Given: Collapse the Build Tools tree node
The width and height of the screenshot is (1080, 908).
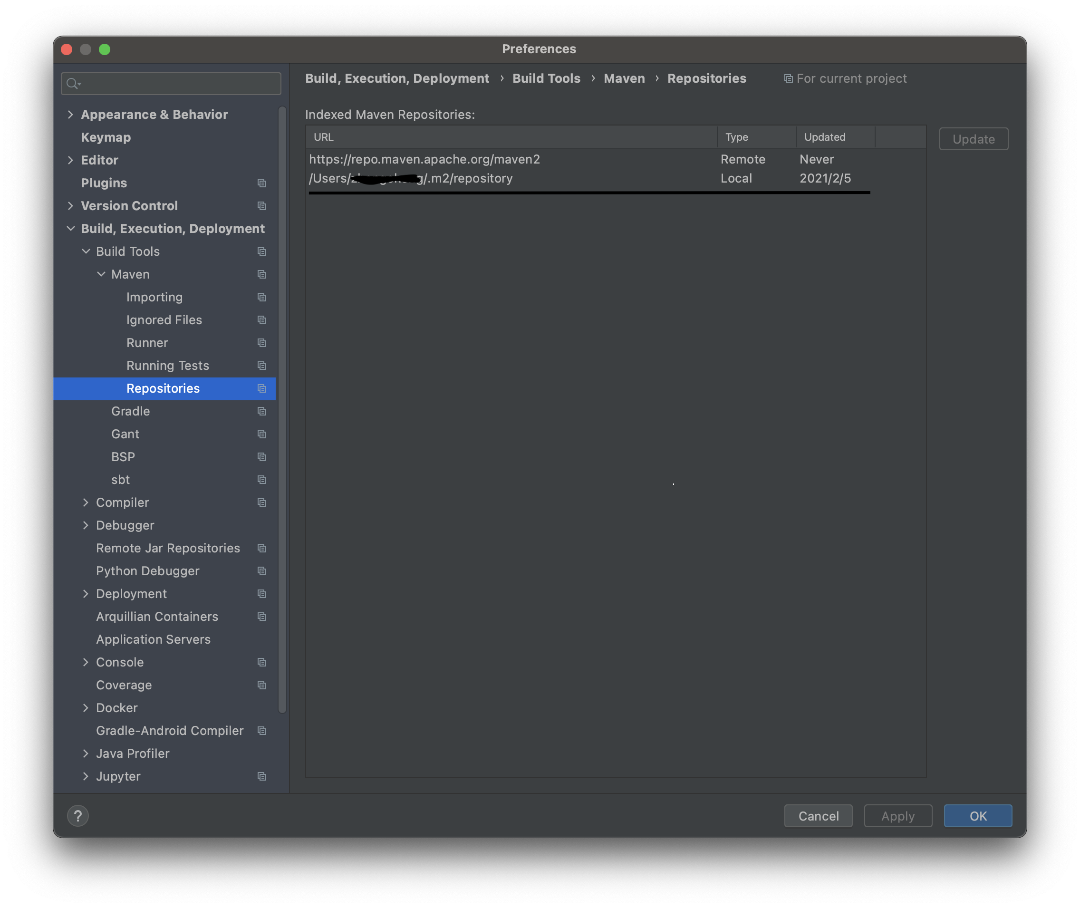Looking at the screenshot, I should 86,251.
